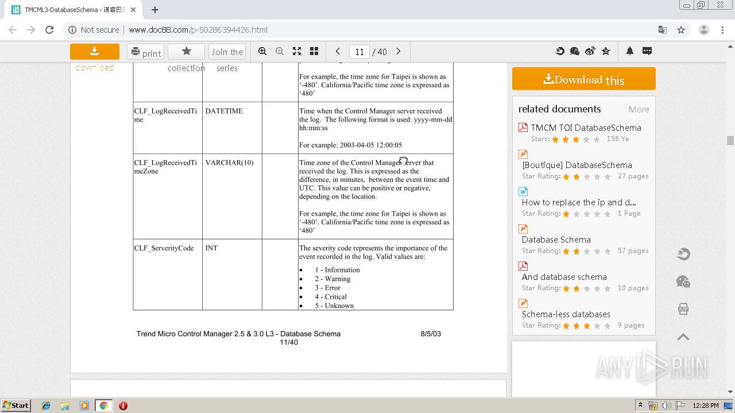Open notifications bell icon
735x413 pixels.
click(x=630, y=51)
